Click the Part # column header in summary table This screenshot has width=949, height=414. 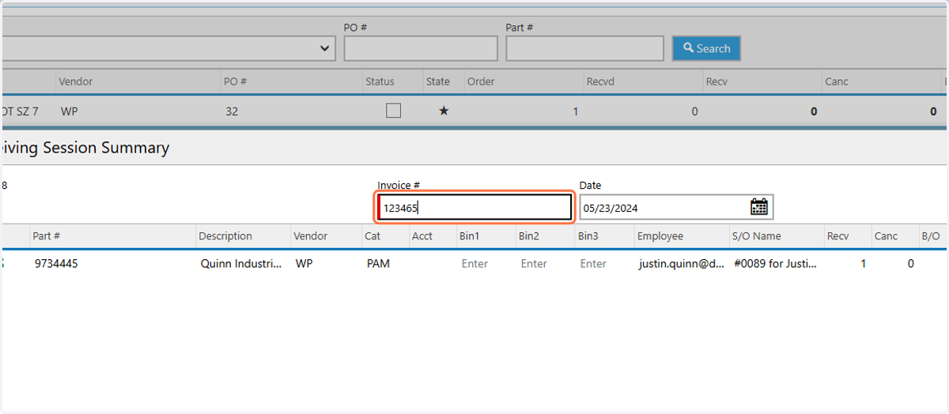[47, 235]
